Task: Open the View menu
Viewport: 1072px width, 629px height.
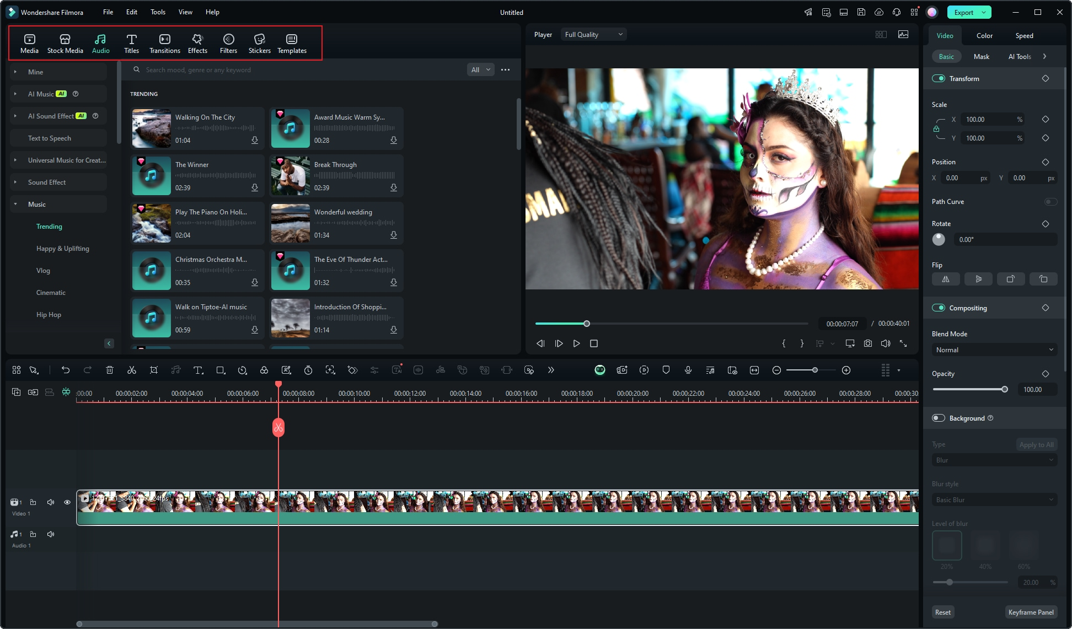Action: (185, 12)
